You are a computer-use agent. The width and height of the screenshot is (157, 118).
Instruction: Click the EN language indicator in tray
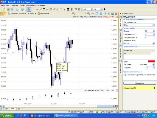click(x=139, y=116)
